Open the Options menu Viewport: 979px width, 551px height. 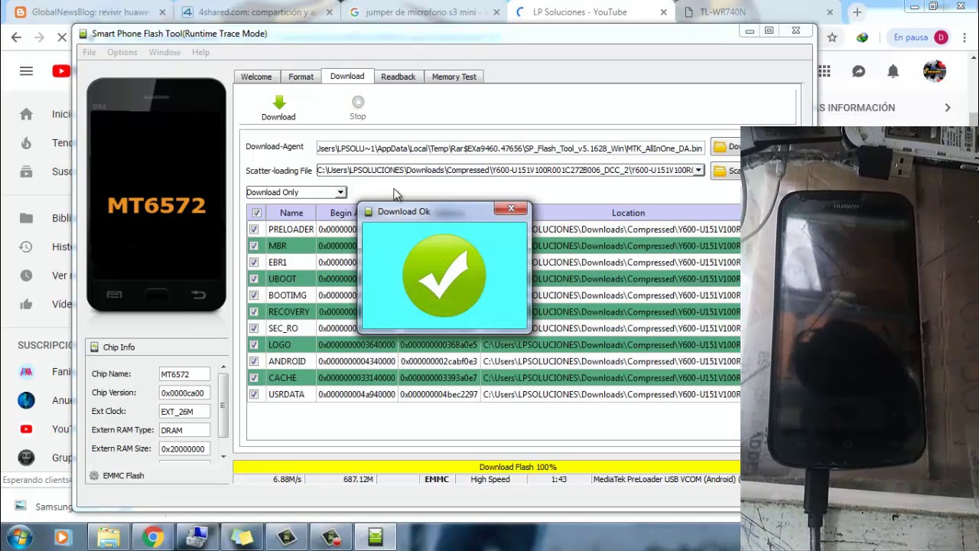click(122, 52)
